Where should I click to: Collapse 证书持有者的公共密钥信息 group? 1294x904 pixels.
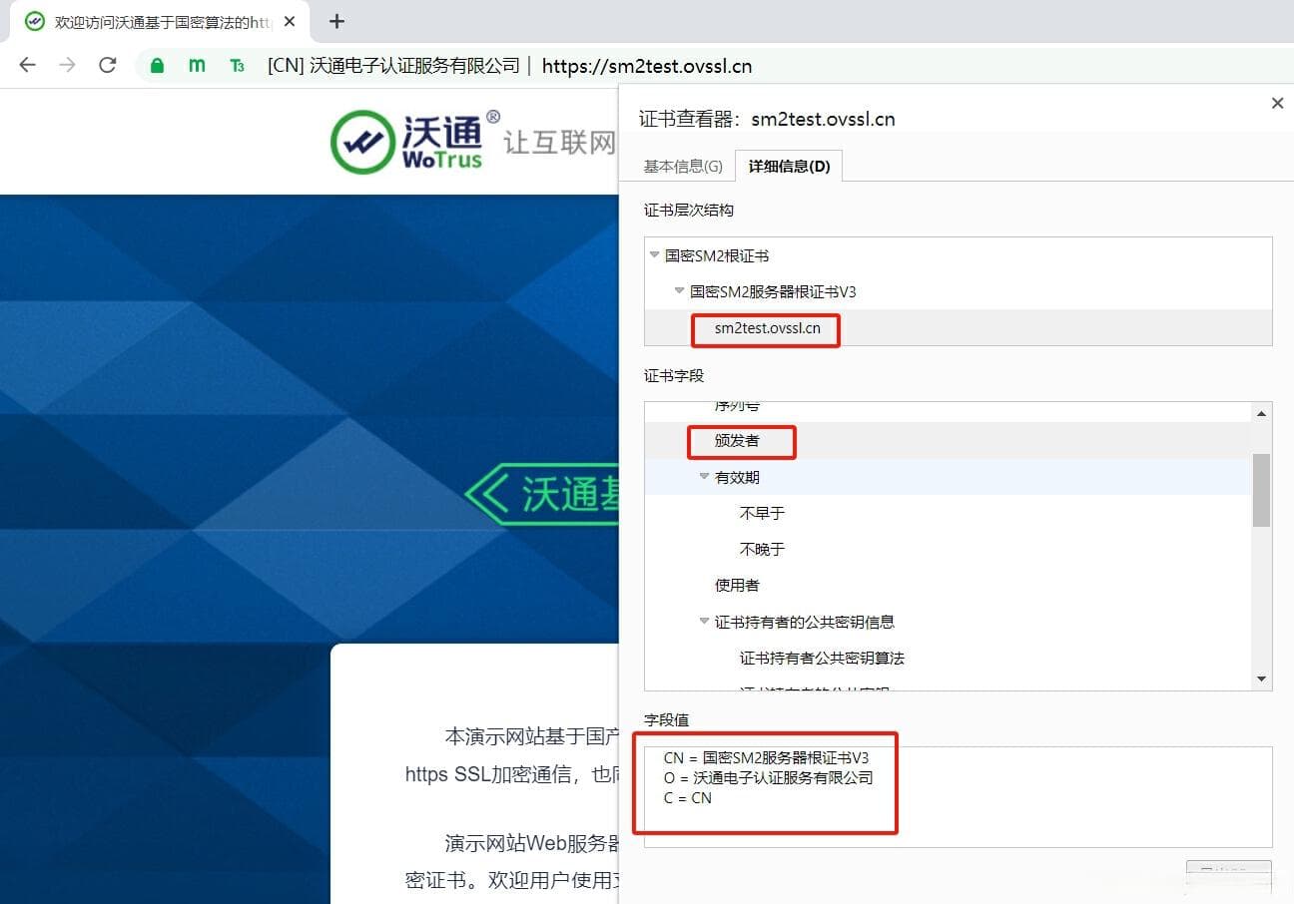click(x=704, y=622)
